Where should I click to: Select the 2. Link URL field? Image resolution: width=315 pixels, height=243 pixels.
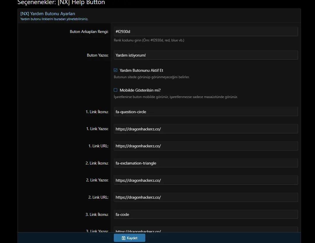(x=206, y=197)
